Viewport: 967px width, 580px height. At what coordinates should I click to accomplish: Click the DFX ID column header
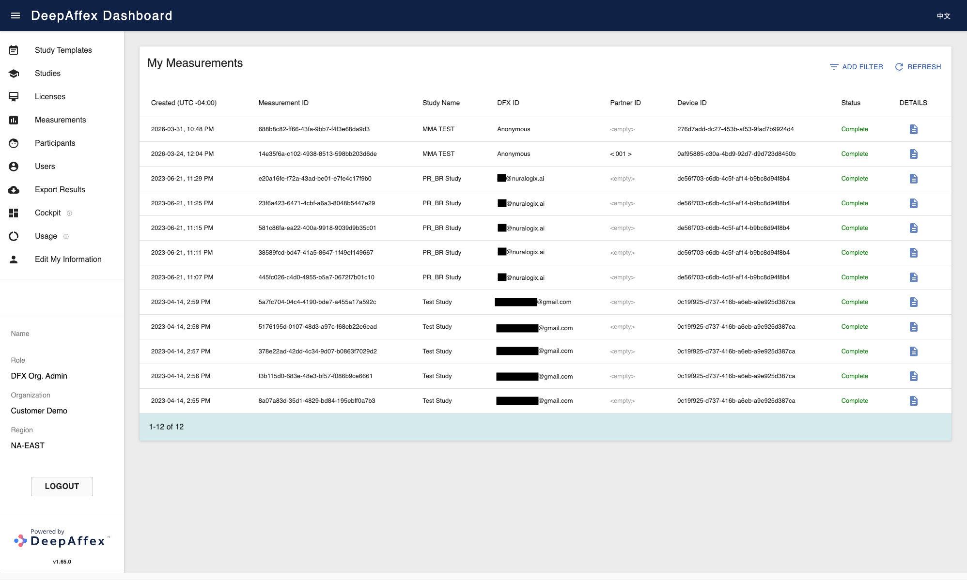[x=508, y=103]
